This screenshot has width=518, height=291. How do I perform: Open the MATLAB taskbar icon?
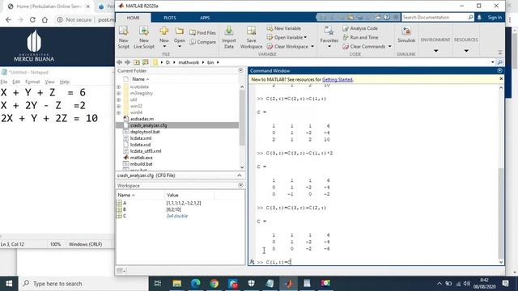288,284
